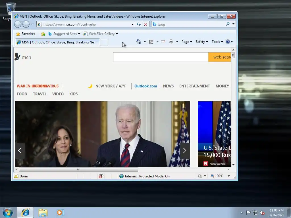
Task: Open recent pages dropdown beside Forward button
Action: 32,24
